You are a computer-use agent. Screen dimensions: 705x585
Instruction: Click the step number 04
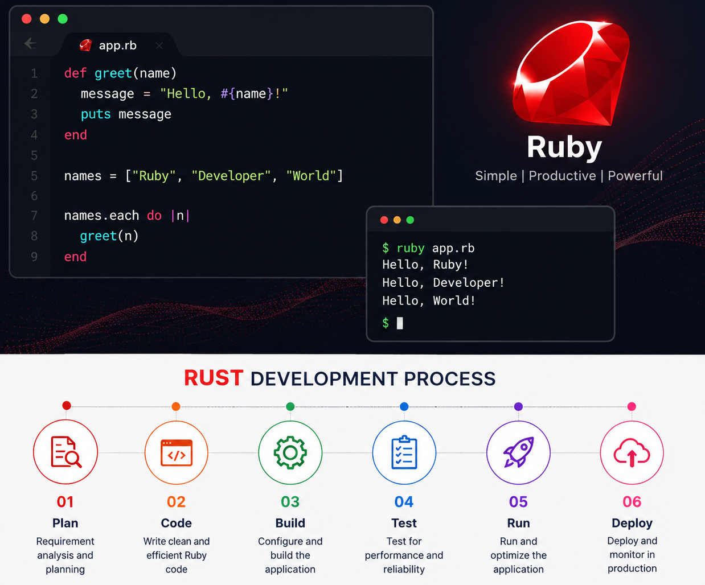[x=404, y=502]
